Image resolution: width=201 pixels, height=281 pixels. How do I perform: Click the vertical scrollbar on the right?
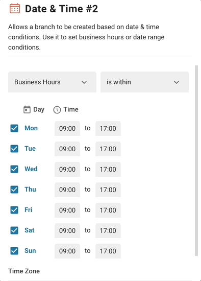[x=196, y=160]
